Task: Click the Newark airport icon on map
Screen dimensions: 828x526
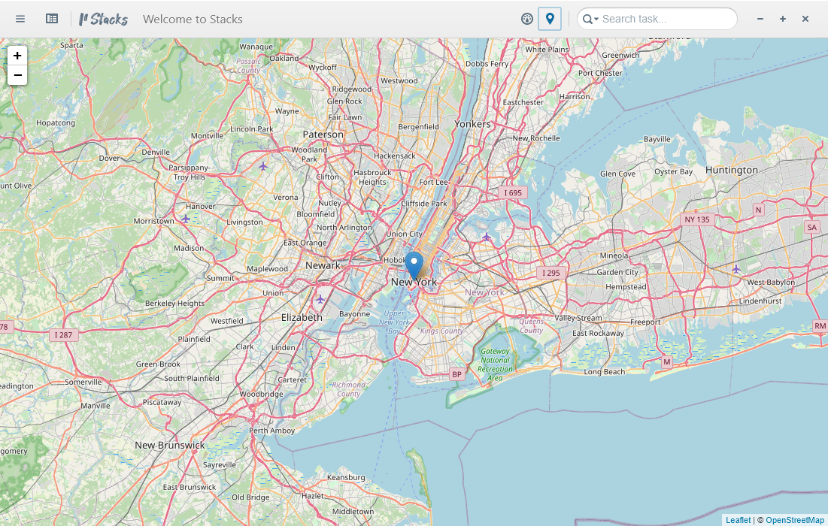Action: click(x=320, y=299)
